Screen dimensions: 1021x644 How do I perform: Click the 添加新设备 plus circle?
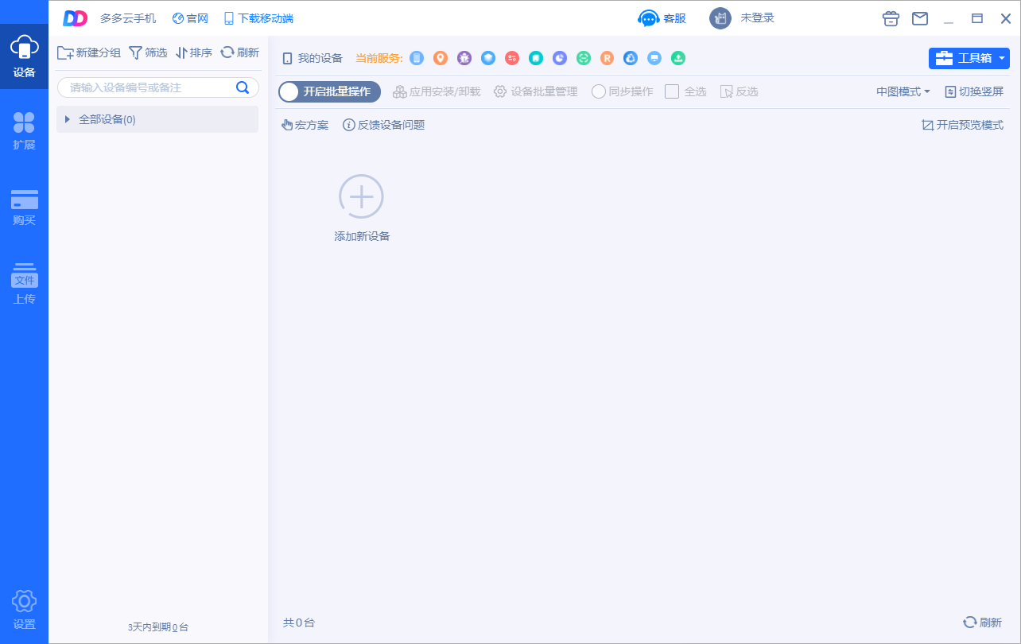tap(362, 196)
